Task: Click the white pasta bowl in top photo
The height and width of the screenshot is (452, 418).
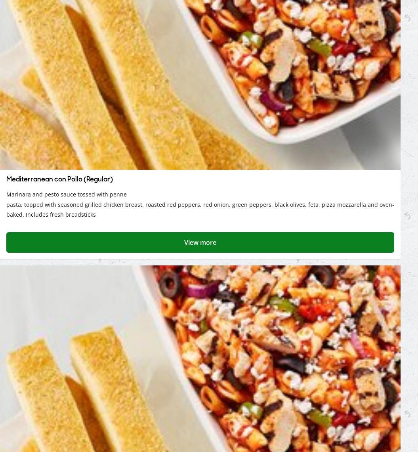Action: tap(288, 69)
